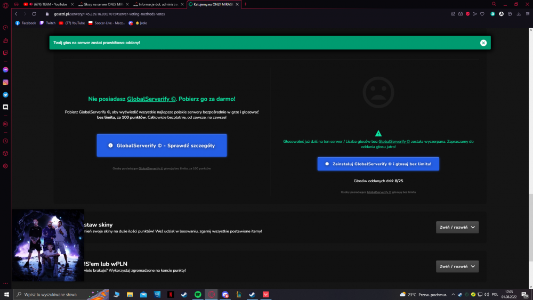Viewport: 533px width, 300px height.
Task: Open Discord in the sidebar
Action: [5, 107]
